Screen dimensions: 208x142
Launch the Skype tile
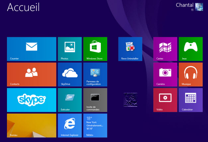[x=32, y=100]
